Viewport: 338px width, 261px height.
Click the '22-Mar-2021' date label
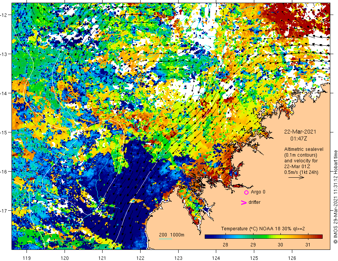coord(300,132)
